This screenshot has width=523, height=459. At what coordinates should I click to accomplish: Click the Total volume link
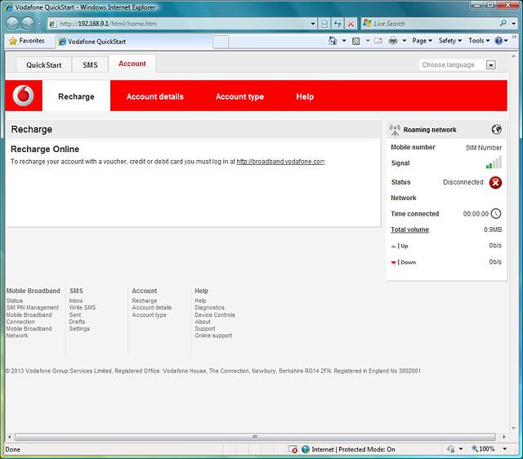point(409,229)
